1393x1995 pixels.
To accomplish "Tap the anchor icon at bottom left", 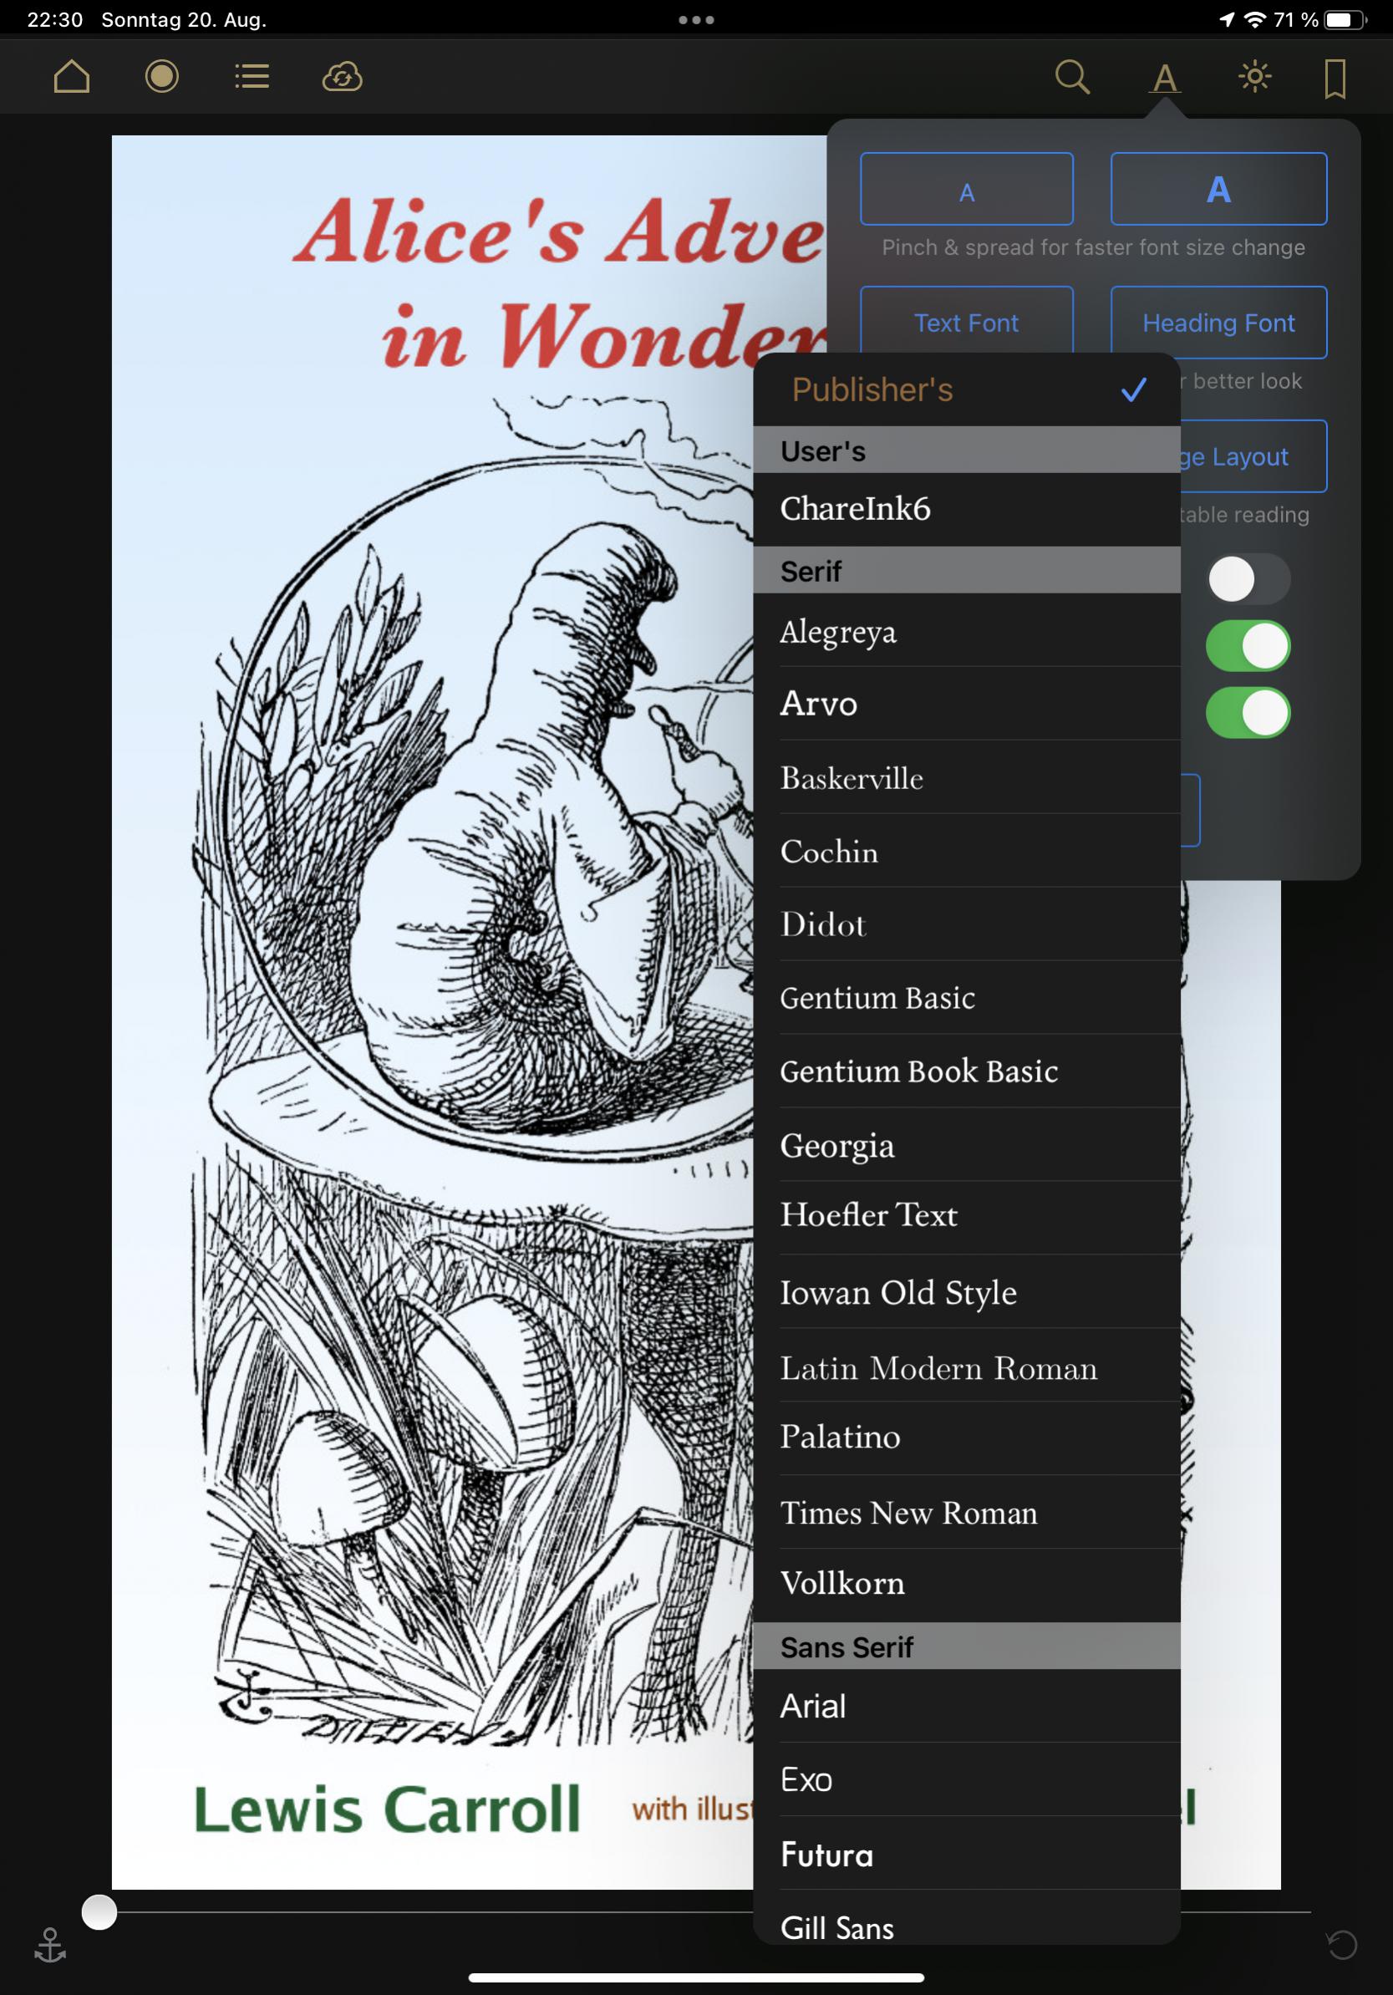I will (x=49, y=1945).
